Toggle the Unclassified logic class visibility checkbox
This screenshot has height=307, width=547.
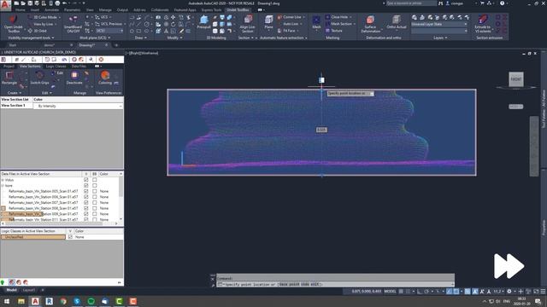70,237
